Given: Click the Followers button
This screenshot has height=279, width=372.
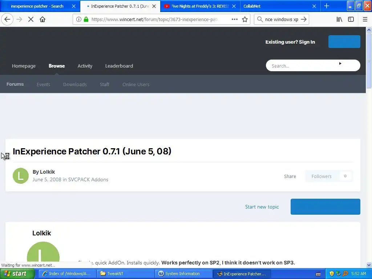Looking at the screenshot, I should (322, 176).
